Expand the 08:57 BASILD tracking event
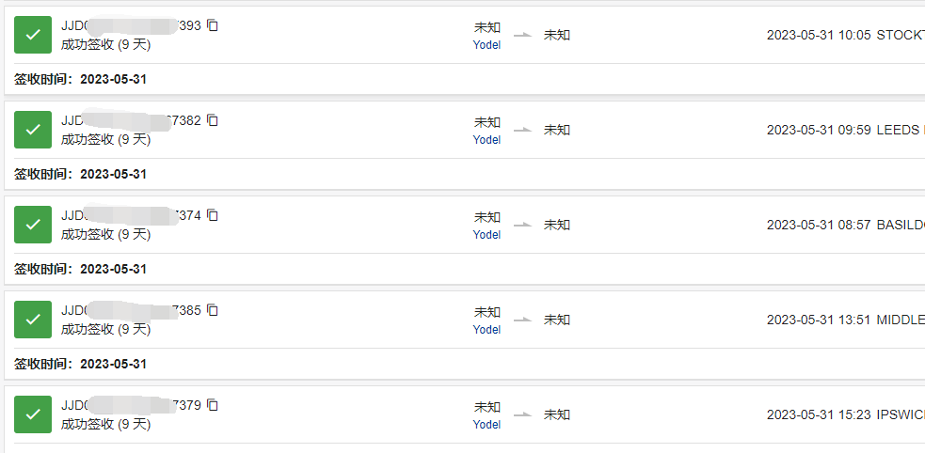Screen dimensions: 925x453 [x=845, y=225]
